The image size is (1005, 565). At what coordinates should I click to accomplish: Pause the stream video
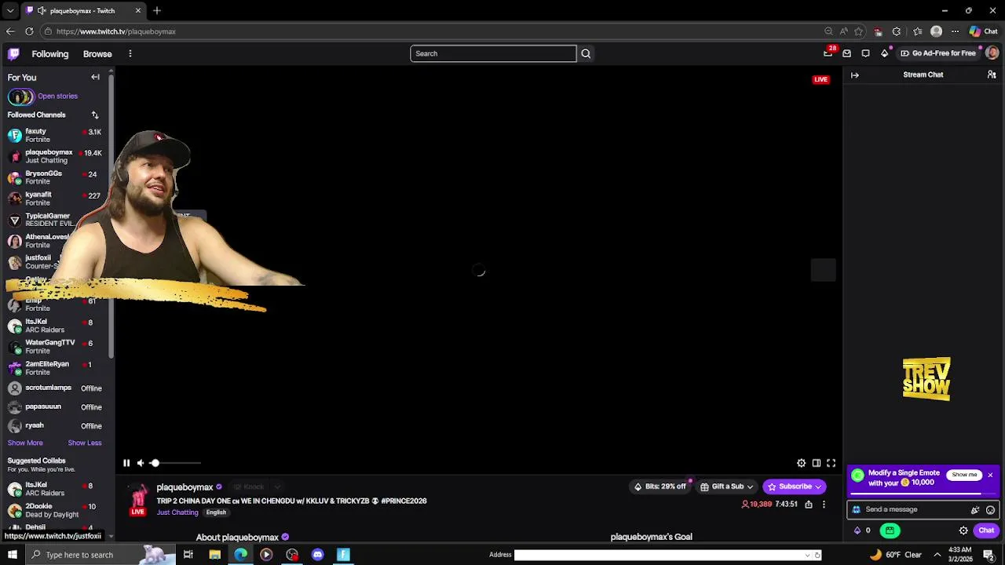126,463
